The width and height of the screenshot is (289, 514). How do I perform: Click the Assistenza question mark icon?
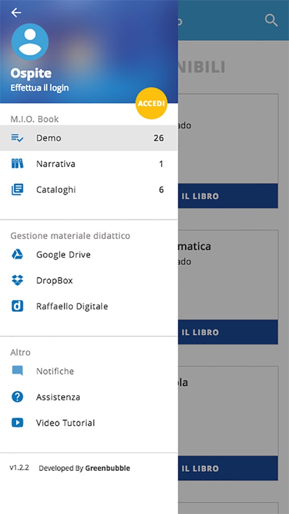(17, 397)
